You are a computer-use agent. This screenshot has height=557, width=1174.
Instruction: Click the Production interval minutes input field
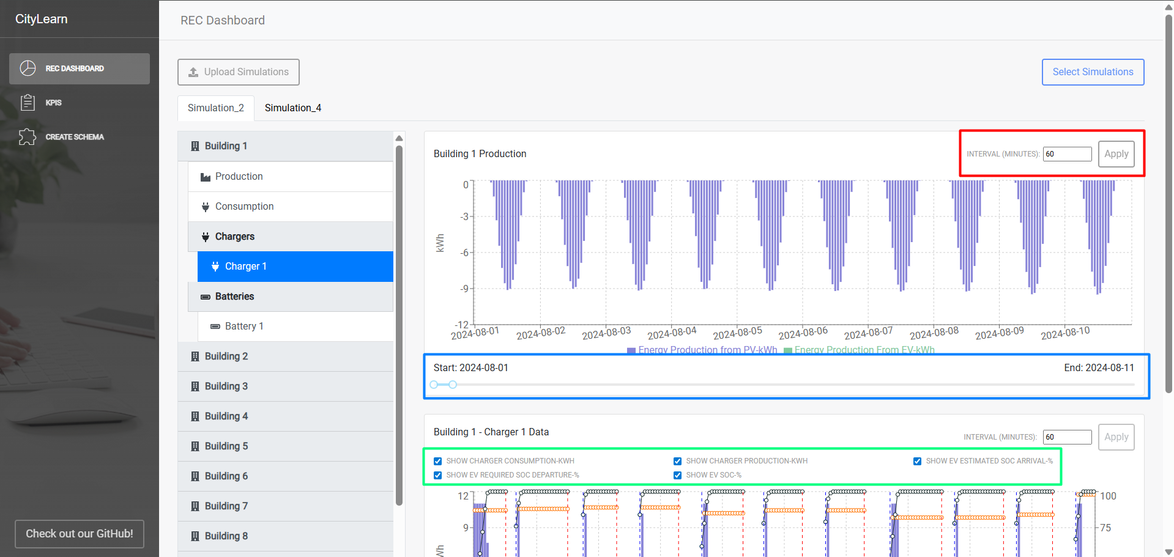1067,154
